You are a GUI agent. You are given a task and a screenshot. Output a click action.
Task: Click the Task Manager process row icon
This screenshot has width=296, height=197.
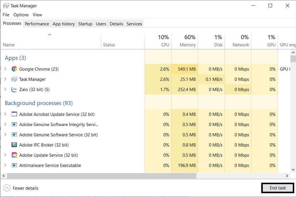14,79
